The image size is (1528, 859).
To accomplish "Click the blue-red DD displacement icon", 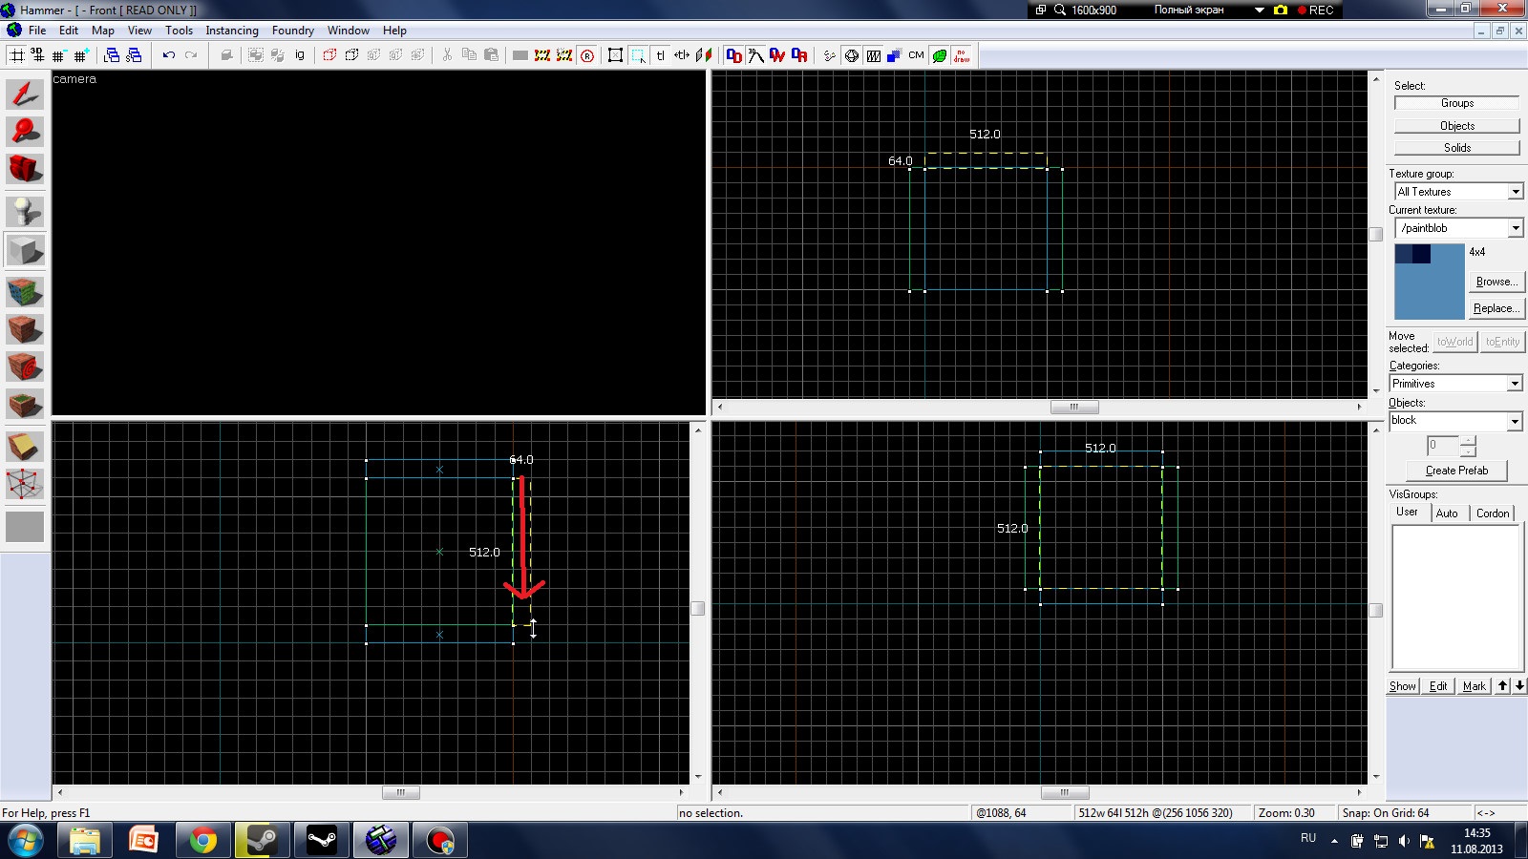I will (x=733, y=55).
